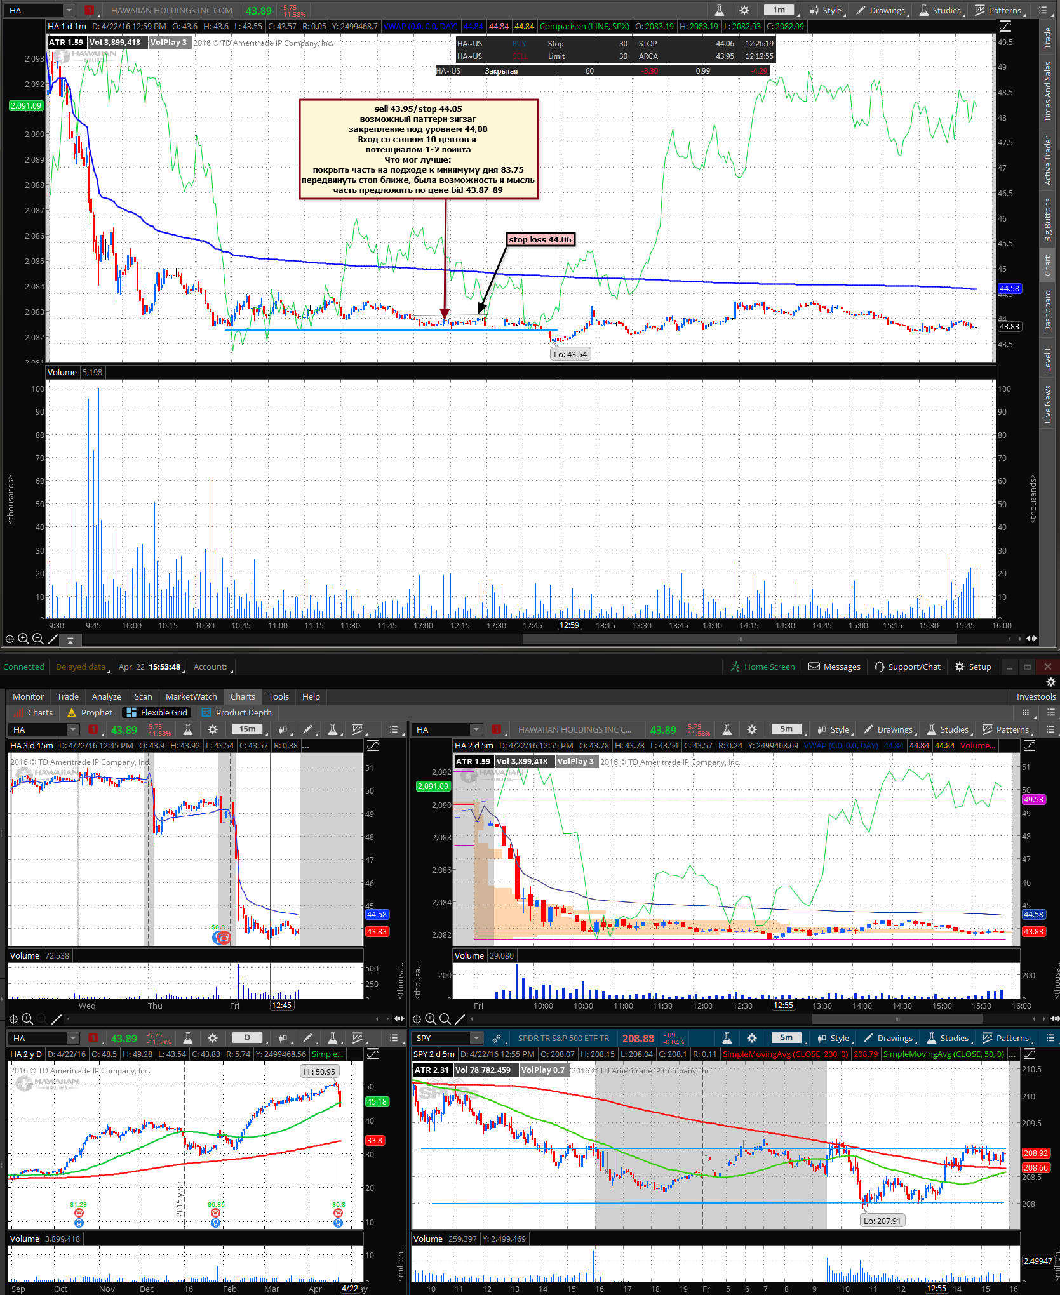The image size is (1060, 1295).
Task: Open settings gear on SPY chart
Action: (752, 1038)
